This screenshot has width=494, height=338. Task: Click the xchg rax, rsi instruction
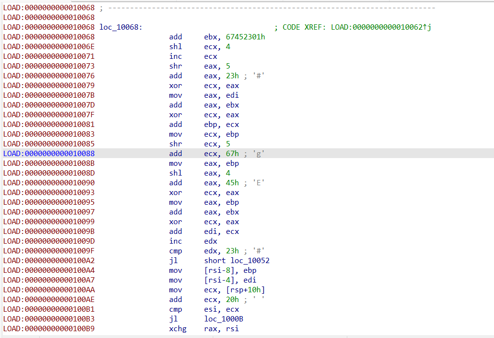point(204,329)
